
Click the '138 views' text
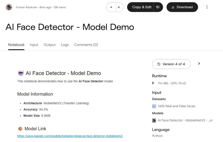[60, 7]
